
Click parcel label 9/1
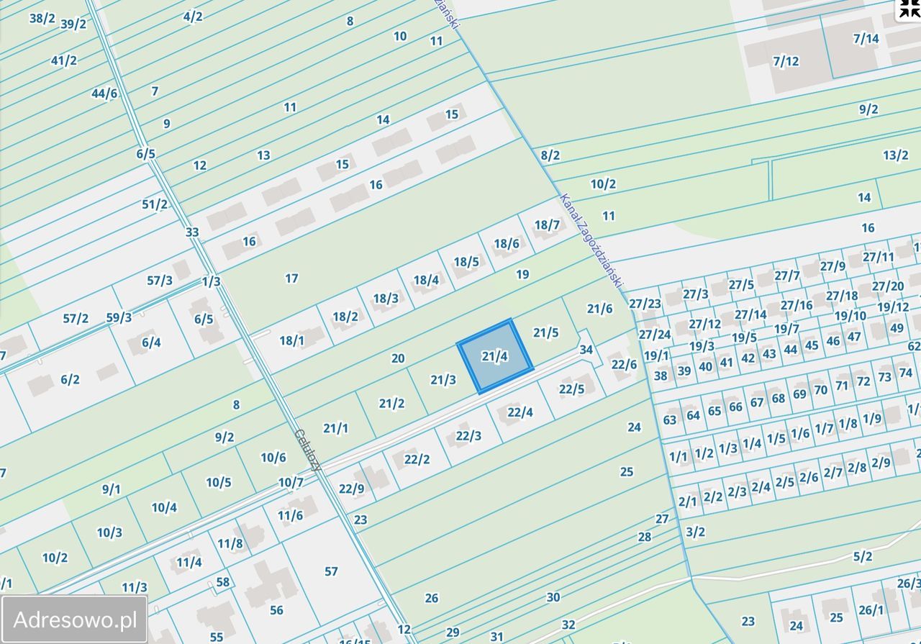[111, 489]
